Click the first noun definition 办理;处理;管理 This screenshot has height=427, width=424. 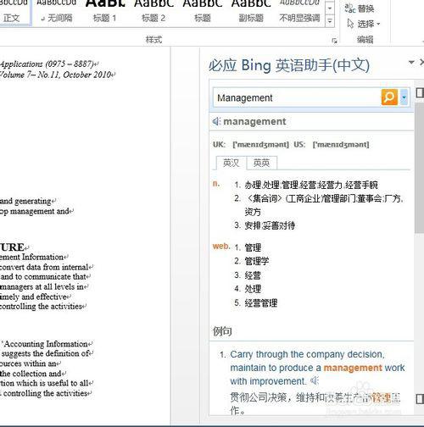311,185
